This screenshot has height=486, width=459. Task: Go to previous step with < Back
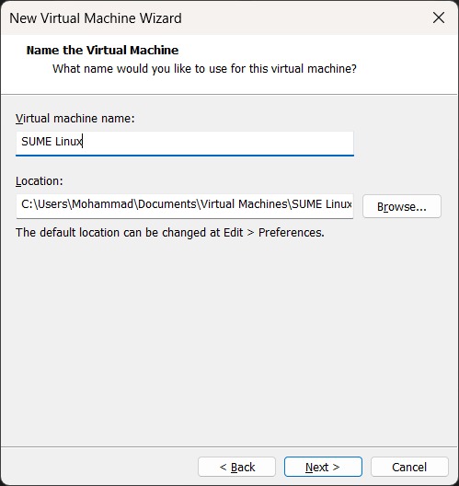237,467
